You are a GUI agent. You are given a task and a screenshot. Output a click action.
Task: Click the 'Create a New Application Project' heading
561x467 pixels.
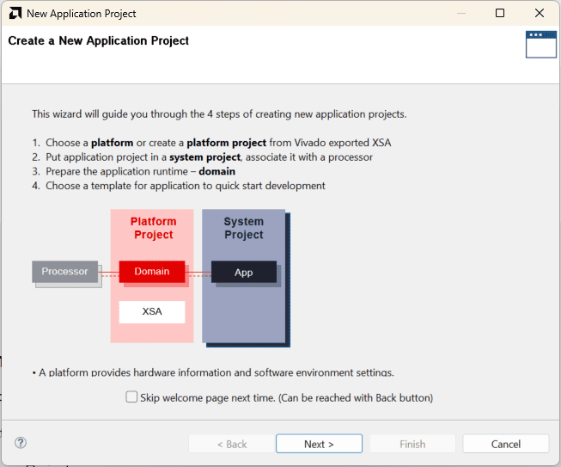tap(98, 40)
